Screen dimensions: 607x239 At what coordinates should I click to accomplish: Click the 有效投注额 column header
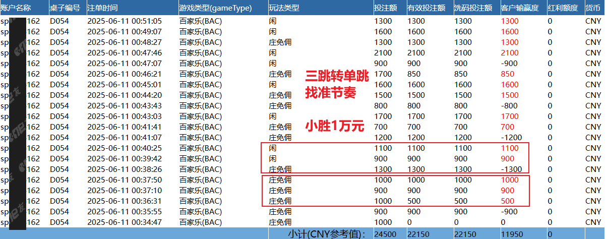click(426, 9)
